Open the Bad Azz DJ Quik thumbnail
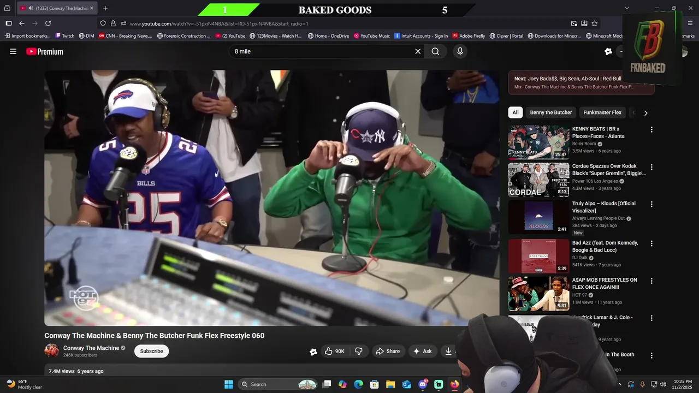The image size is (699, 393). click(x=539, y=256)
